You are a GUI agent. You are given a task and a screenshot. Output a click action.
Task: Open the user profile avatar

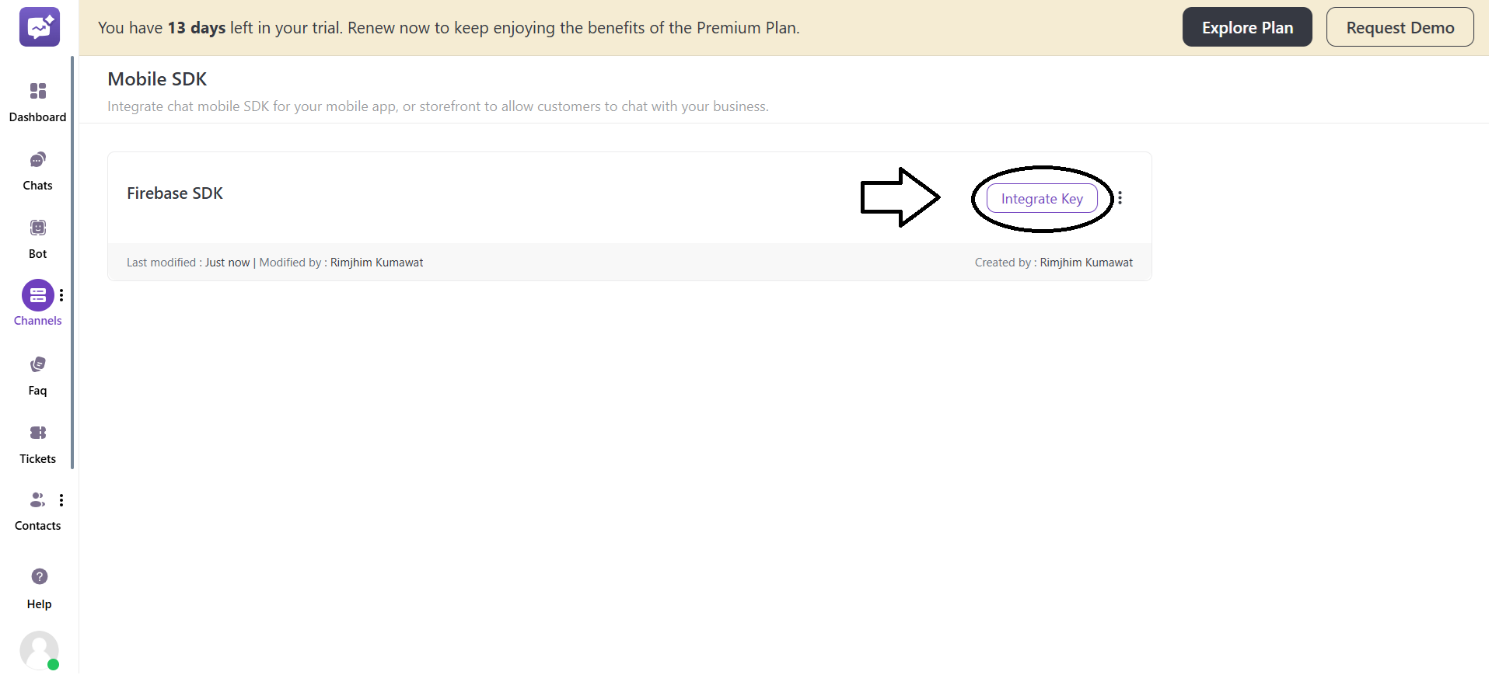point(39,649)
